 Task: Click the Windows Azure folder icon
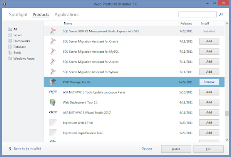[x=10, y=58]
